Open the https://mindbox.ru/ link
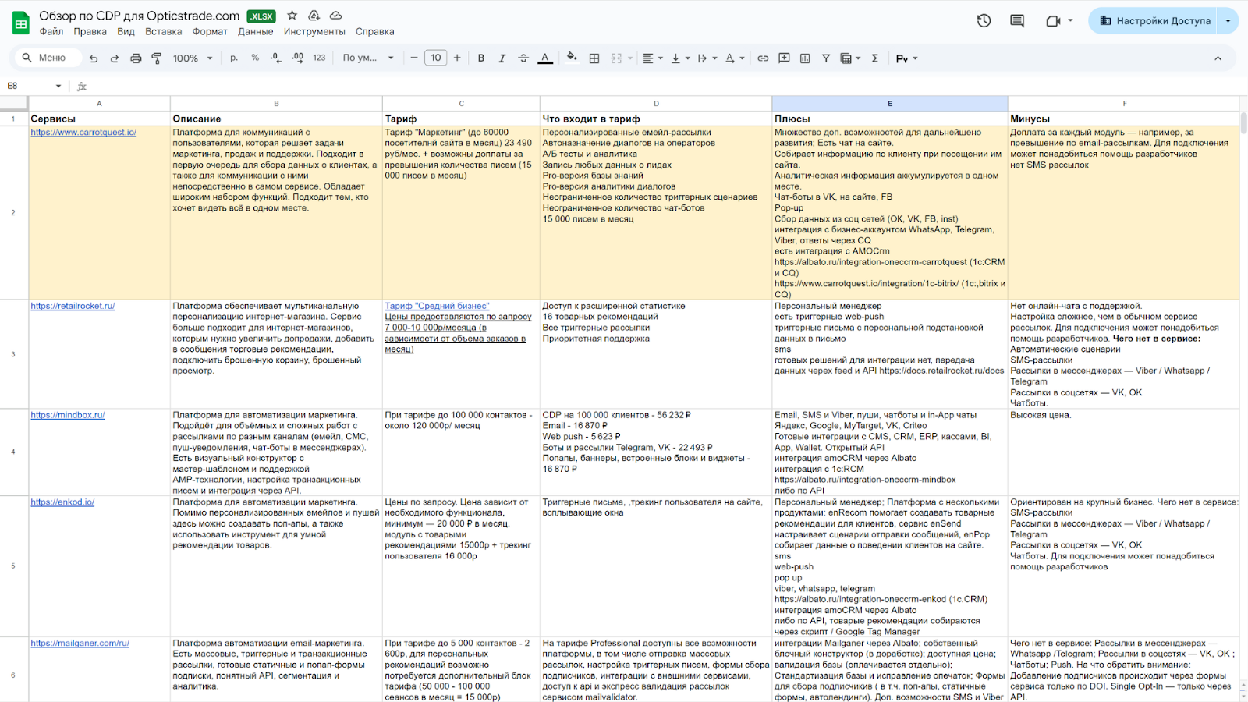The height and width of the screenshot is (702, 1248). pos(68,415)
